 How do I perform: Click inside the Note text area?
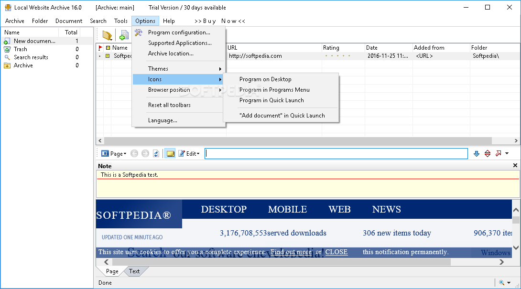308,184
